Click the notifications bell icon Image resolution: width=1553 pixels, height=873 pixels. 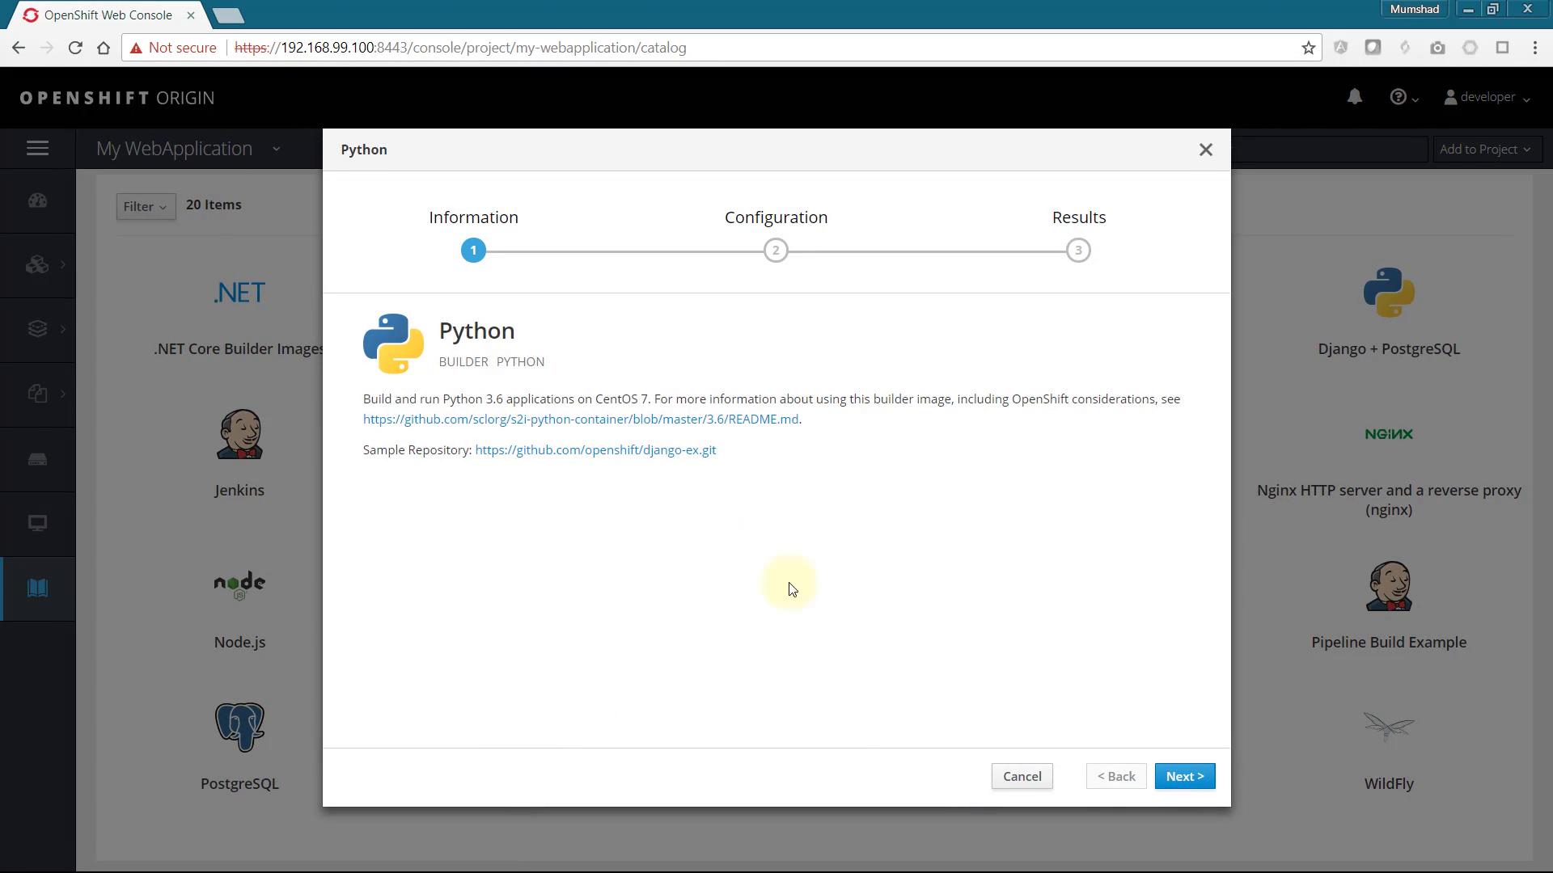pyautogui.click(x=1355, y=97)
